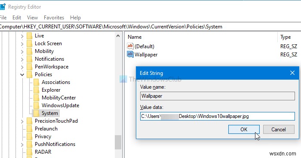Click the registry path address bar
The width and height of the screenshot is (301, 158).
point(150,27)
